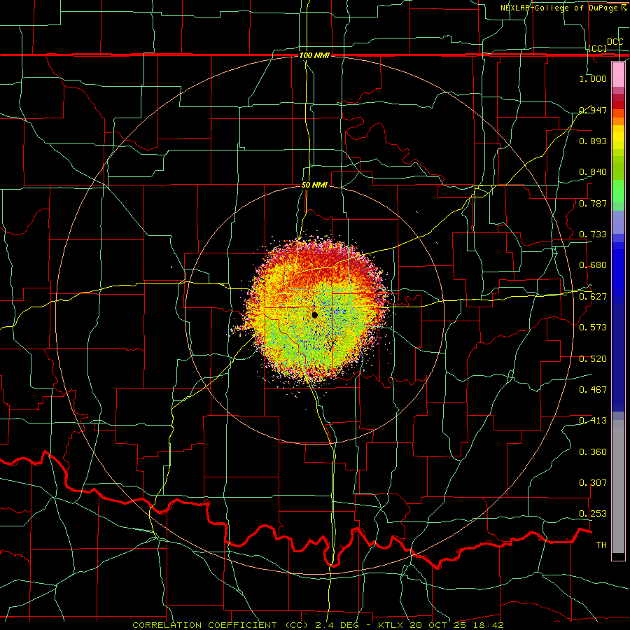
Task: Click the 0.840 color scale value
Action: pos(593,172)
